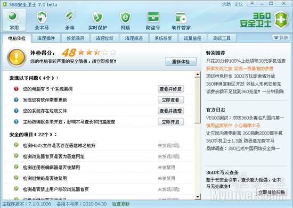Switch to the 流量监控 tab
The image size is (293, 208).
(x=192, y=38)
